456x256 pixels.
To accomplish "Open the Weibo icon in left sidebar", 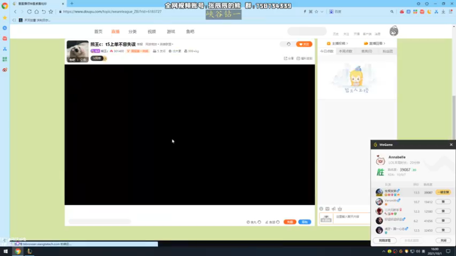I will pos(5,69).
